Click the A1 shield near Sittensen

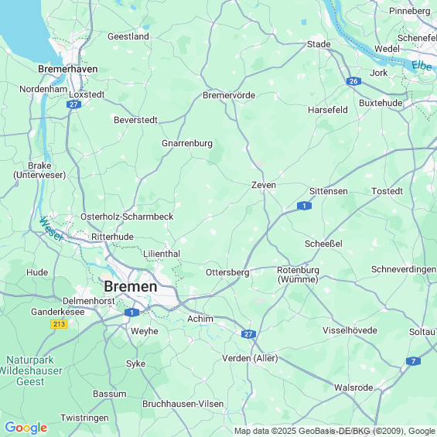(x=304, y=206)
